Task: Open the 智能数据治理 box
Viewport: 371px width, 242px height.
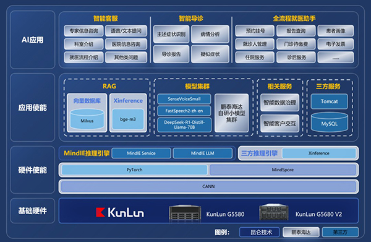Action: pos(279,103)
